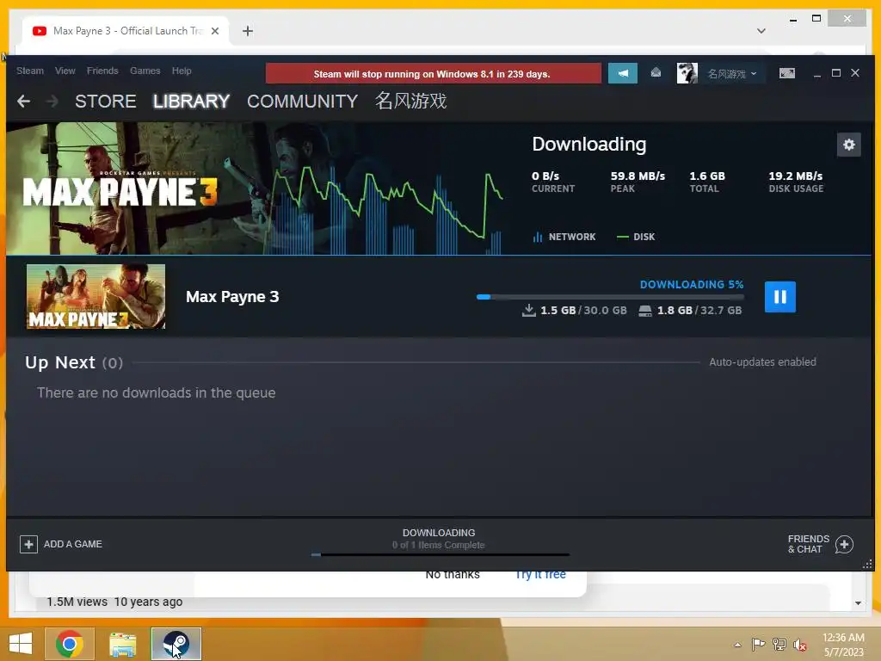881x661 pixels.
Task: Click No thanks in Chrome page
Action: coord(453,574)
